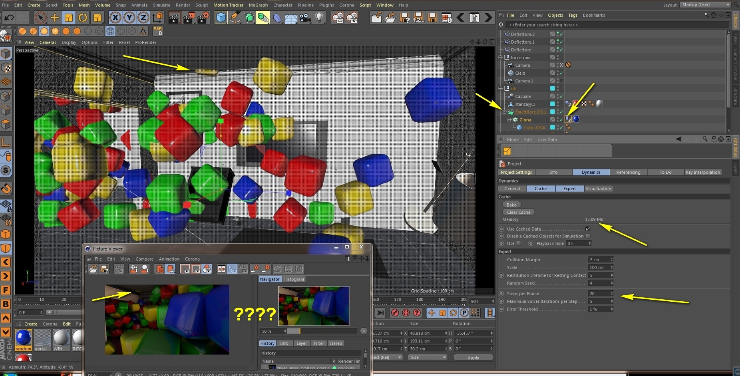Toggle the enable check mark for Cielo
740x376 pixels.
click(x=561, y=73)
